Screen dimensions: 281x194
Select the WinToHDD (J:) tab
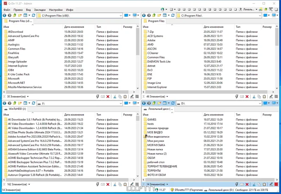(15, 109)
